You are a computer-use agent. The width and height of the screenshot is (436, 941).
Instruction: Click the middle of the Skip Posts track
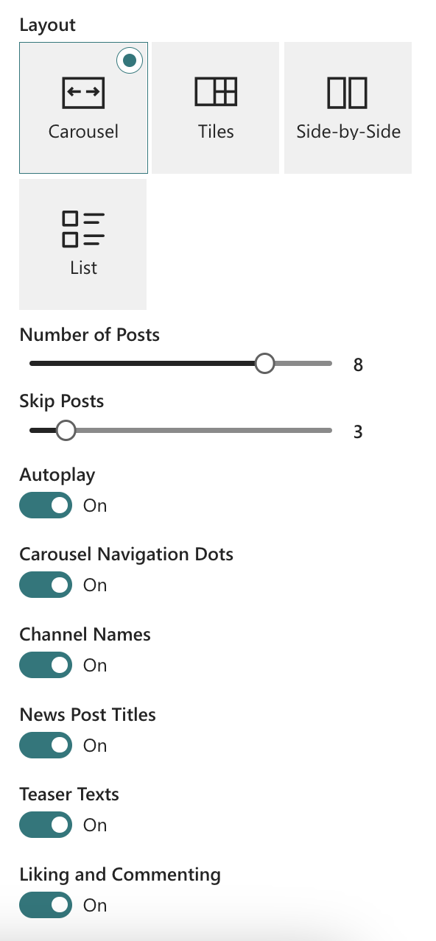181,431
